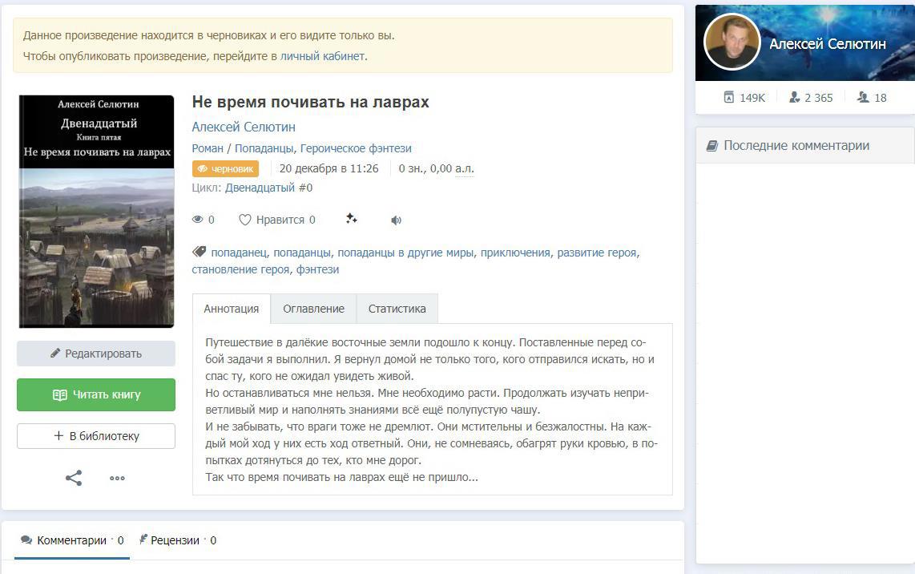This screenshot has height=574, width=915.
Task: Click the book cover image
Action: [96, 212]
